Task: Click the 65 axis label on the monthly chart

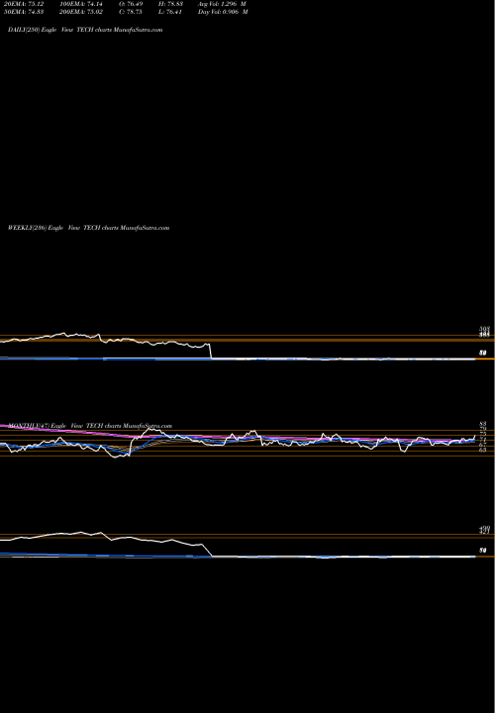Action: pos(483,450)
